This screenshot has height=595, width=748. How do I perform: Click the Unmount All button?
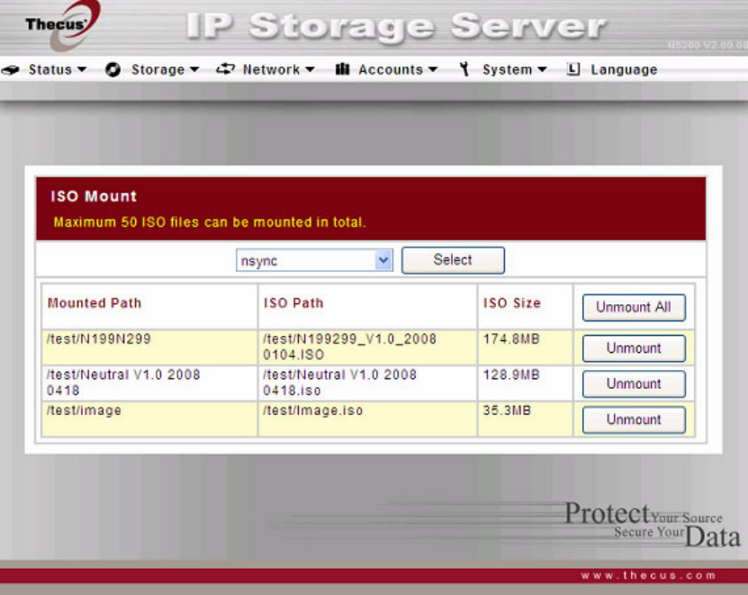coord(634,307)
